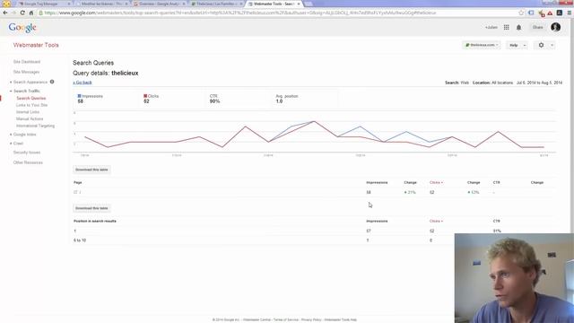Open the Google notifications bell
574x323 pixels.
click(518, 27)
